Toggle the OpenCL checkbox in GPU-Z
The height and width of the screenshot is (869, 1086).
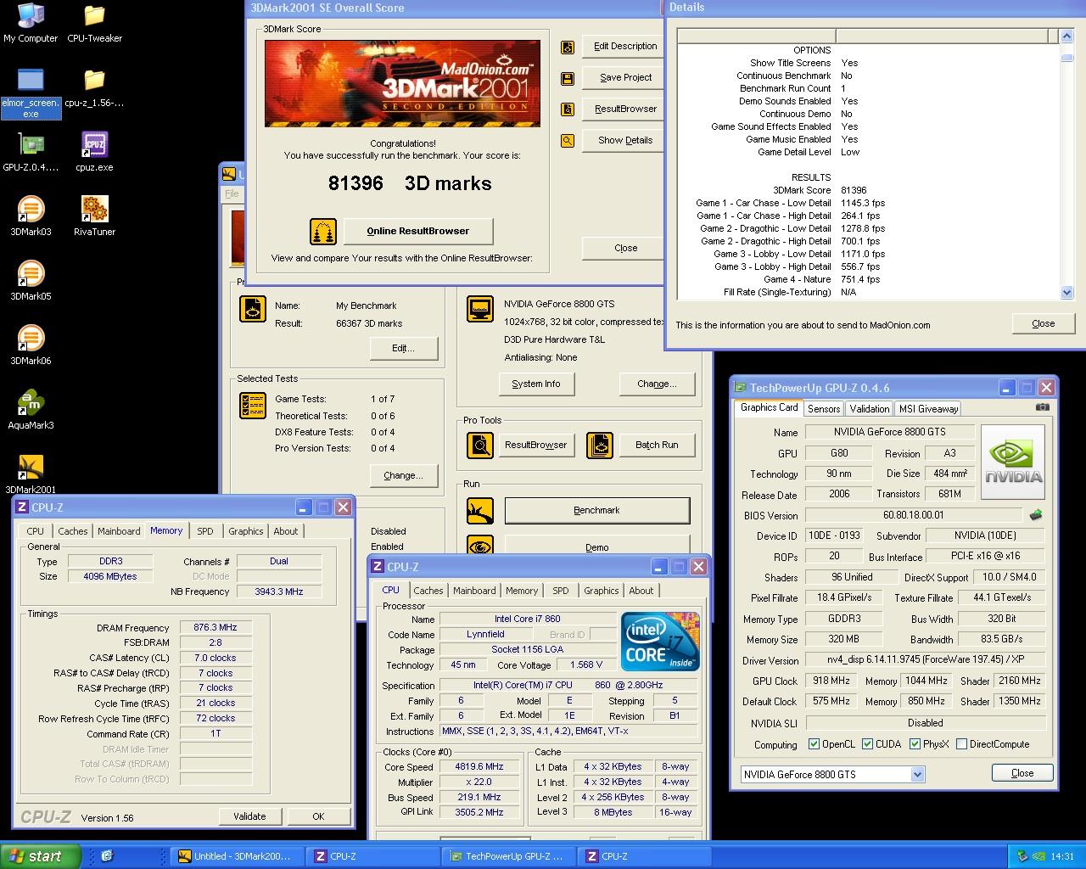pyautogui.click(x=814, y=744)
